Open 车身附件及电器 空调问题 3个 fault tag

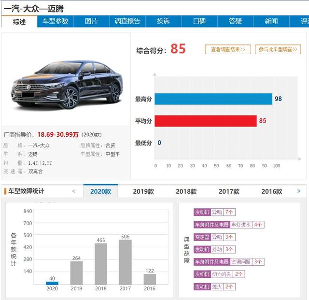[x=229, y=262]
